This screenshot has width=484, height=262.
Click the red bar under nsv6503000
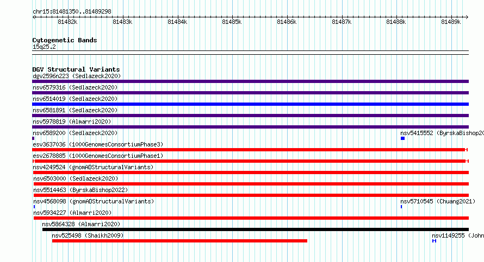pyautogui.click(x=251, y=184)
